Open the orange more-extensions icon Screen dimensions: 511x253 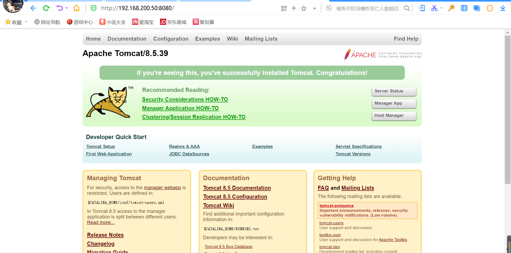click(x=490, y=8)
